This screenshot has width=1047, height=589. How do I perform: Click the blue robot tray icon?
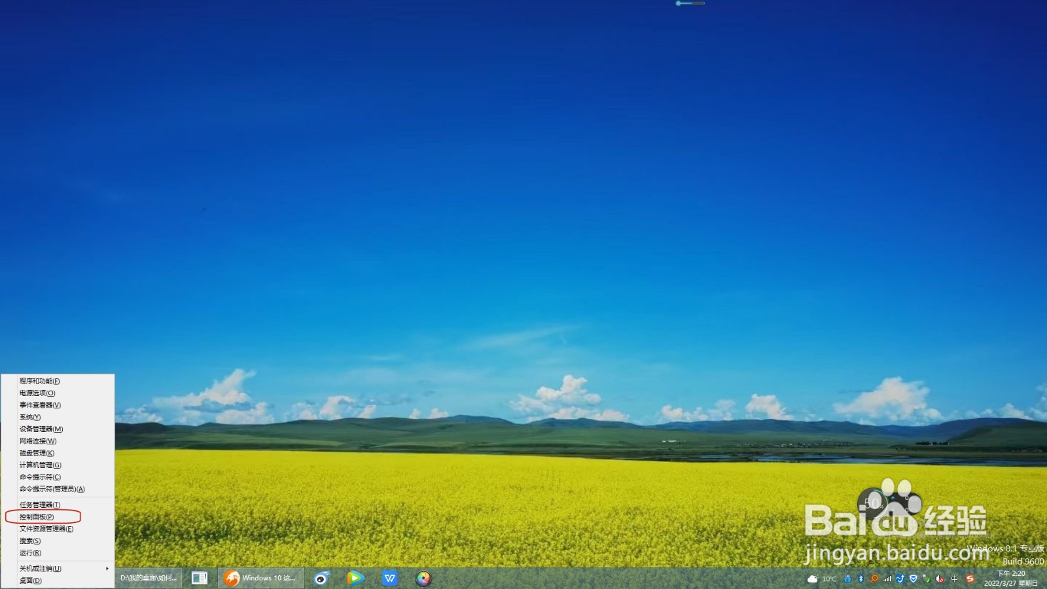click(x=848, y=579)
